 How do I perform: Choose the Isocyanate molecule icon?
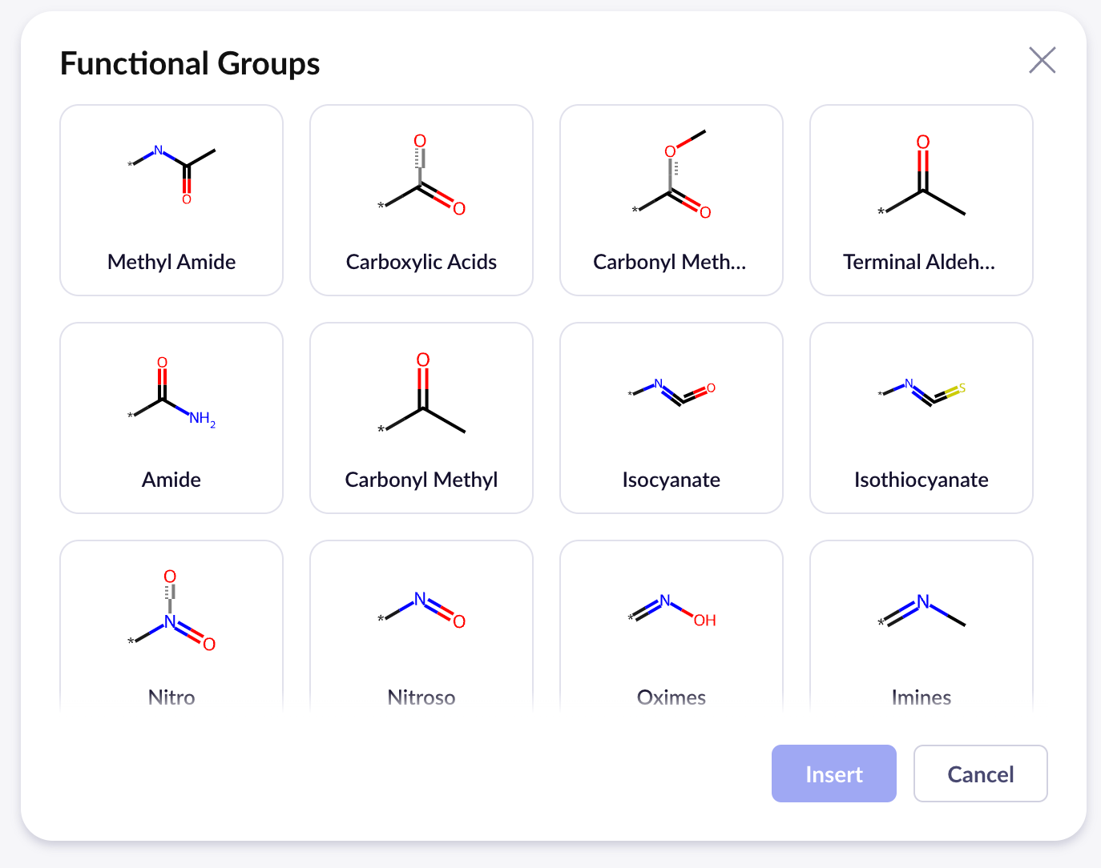pos(671,392)
